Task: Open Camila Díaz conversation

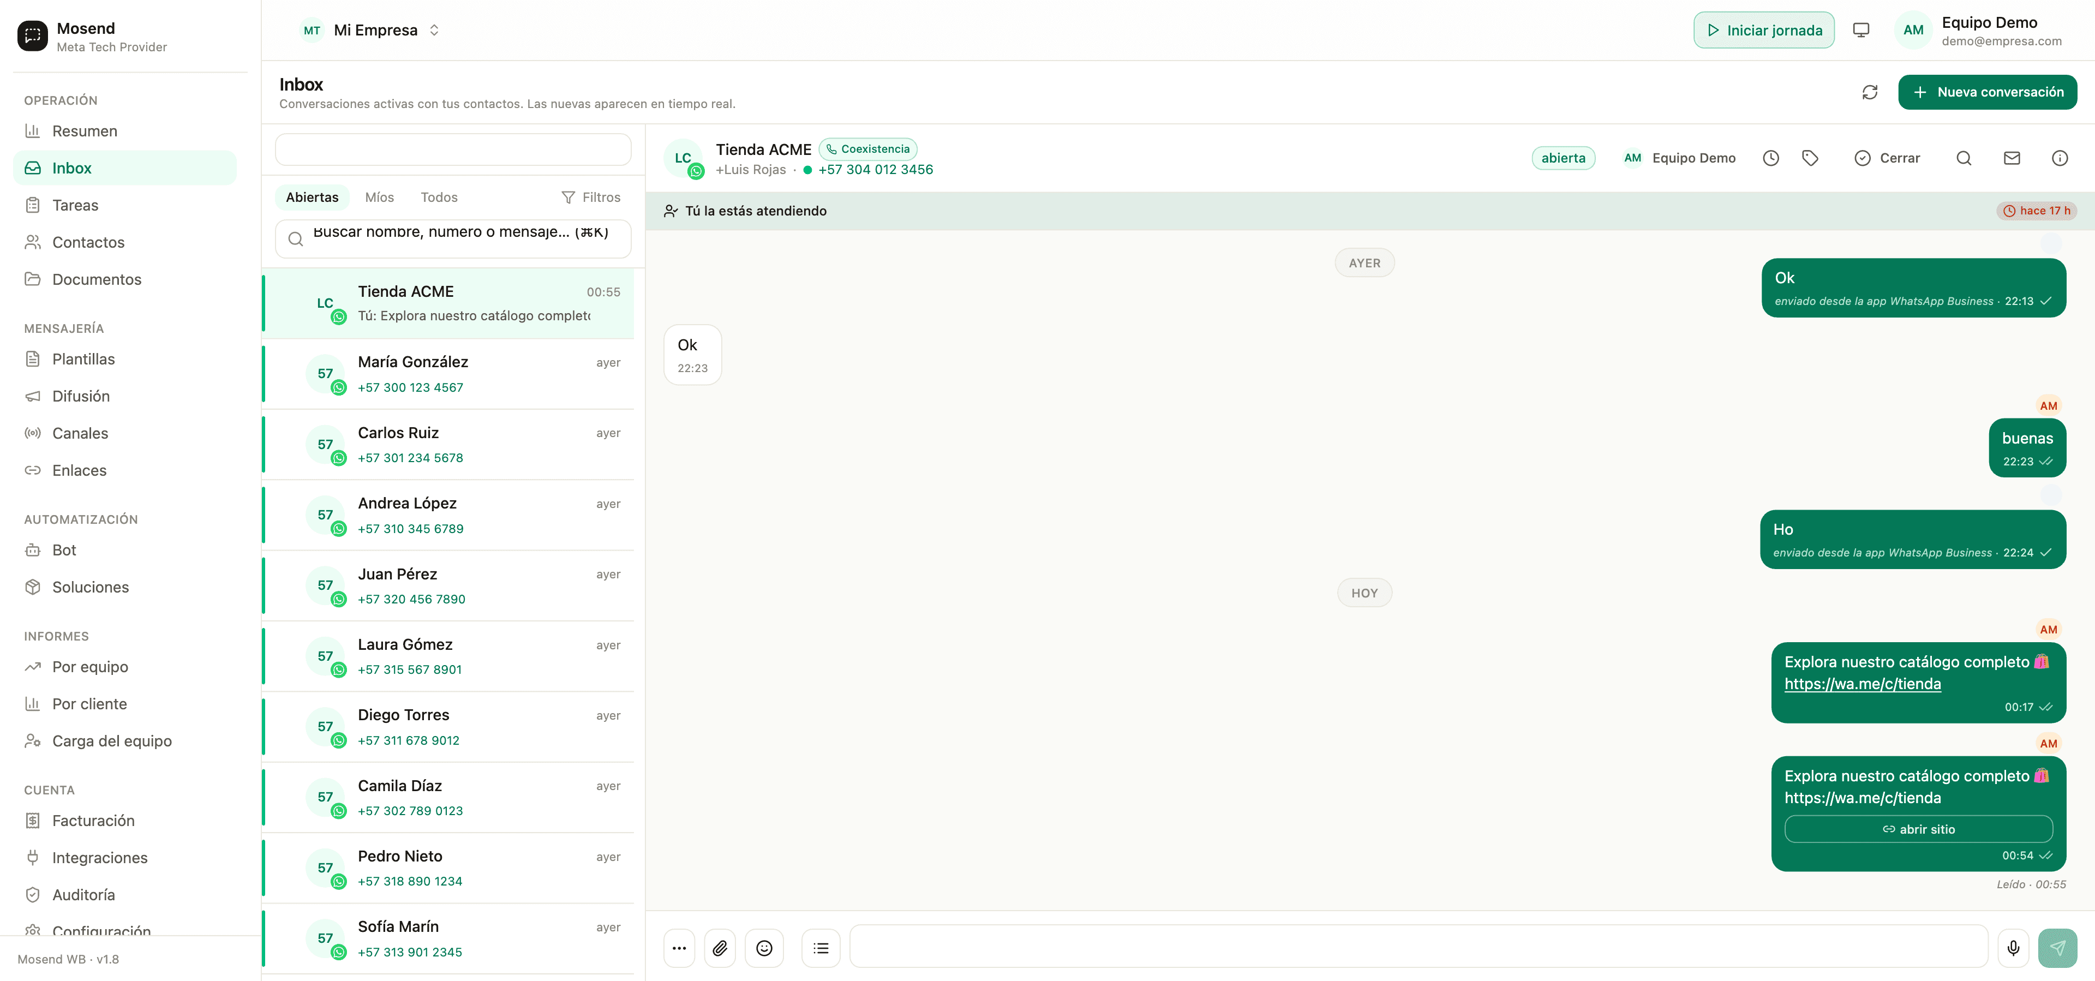Action: pyautogui.click(x=449, y=797)
